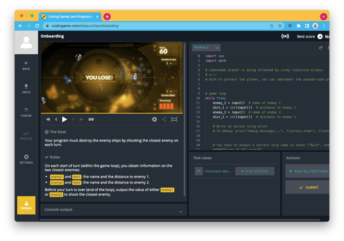Viewport: 344px width, 241px height.
Task: Open the Python 3 language dropdown
Action: [206, 48]
